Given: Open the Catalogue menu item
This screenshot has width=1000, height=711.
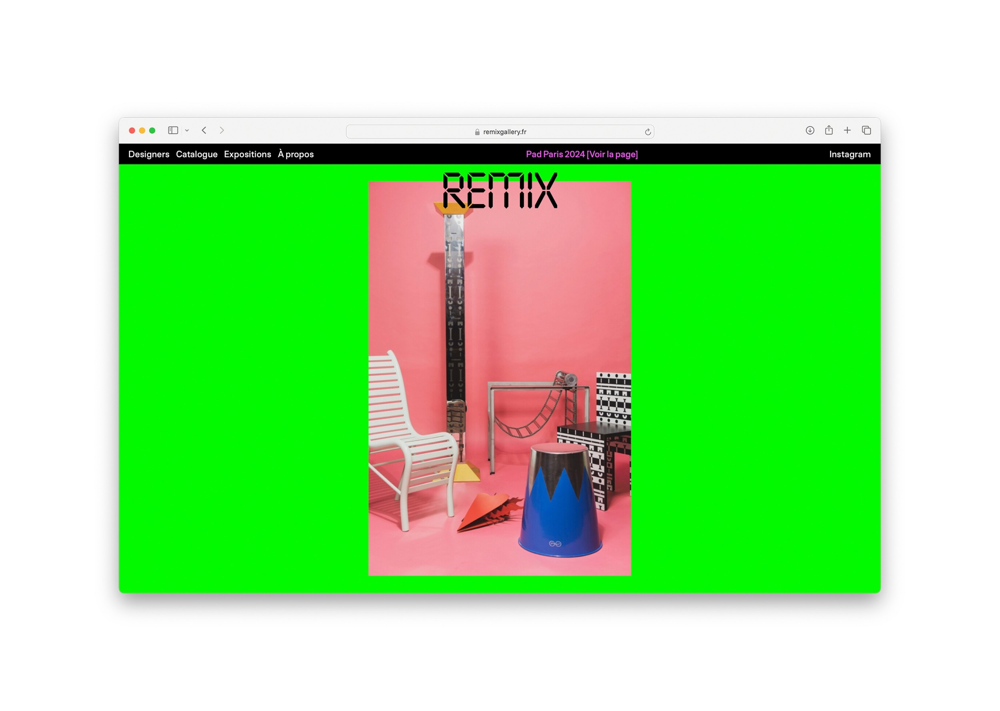Looking at the screenshot, I should point(196,154).
